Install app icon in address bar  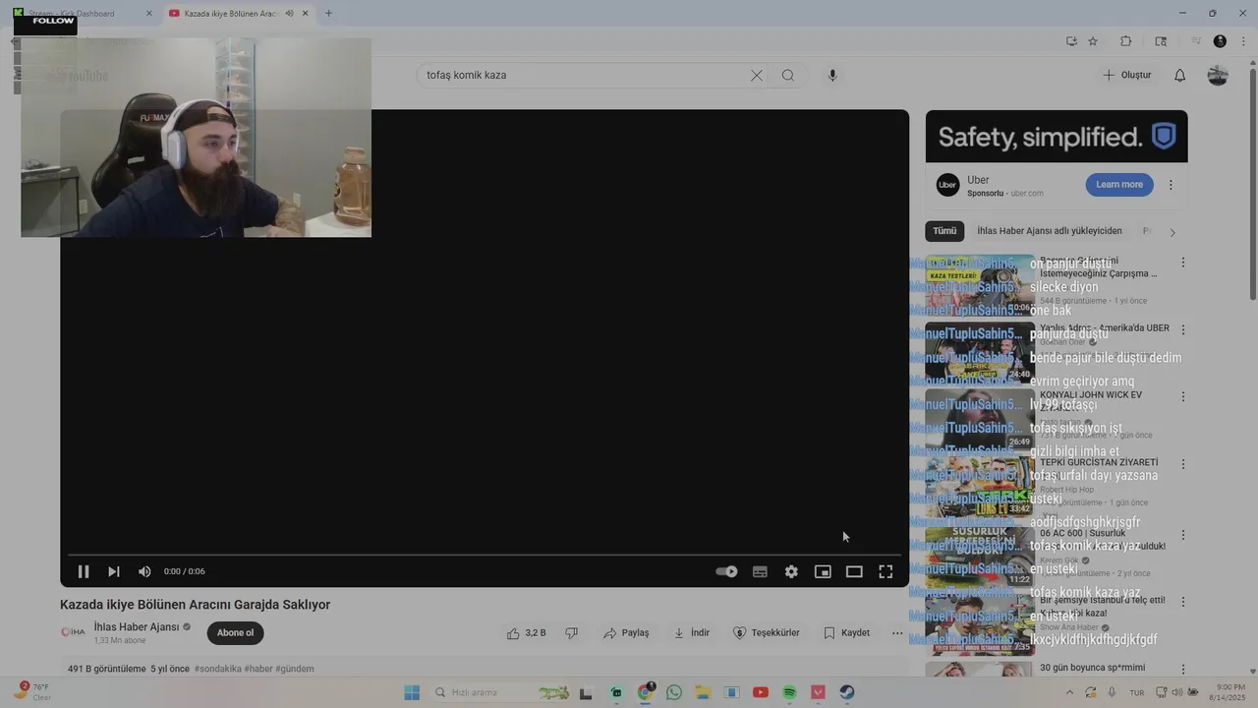(1071, 41)
